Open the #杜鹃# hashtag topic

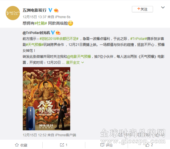(41, 23)
